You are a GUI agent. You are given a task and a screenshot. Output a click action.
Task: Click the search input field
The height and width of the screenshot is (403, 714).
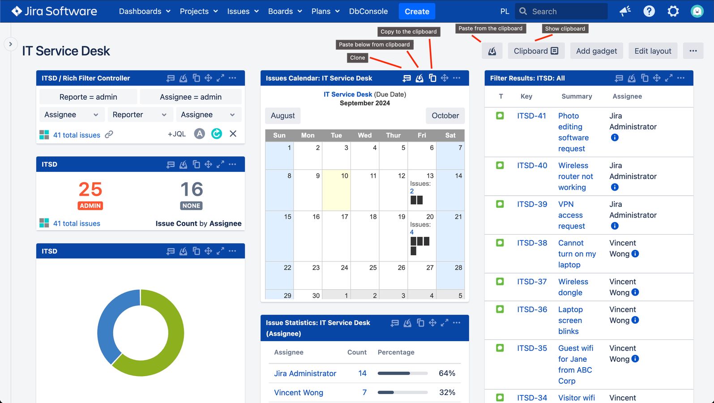pyautogui.click(x=561, y=11)
